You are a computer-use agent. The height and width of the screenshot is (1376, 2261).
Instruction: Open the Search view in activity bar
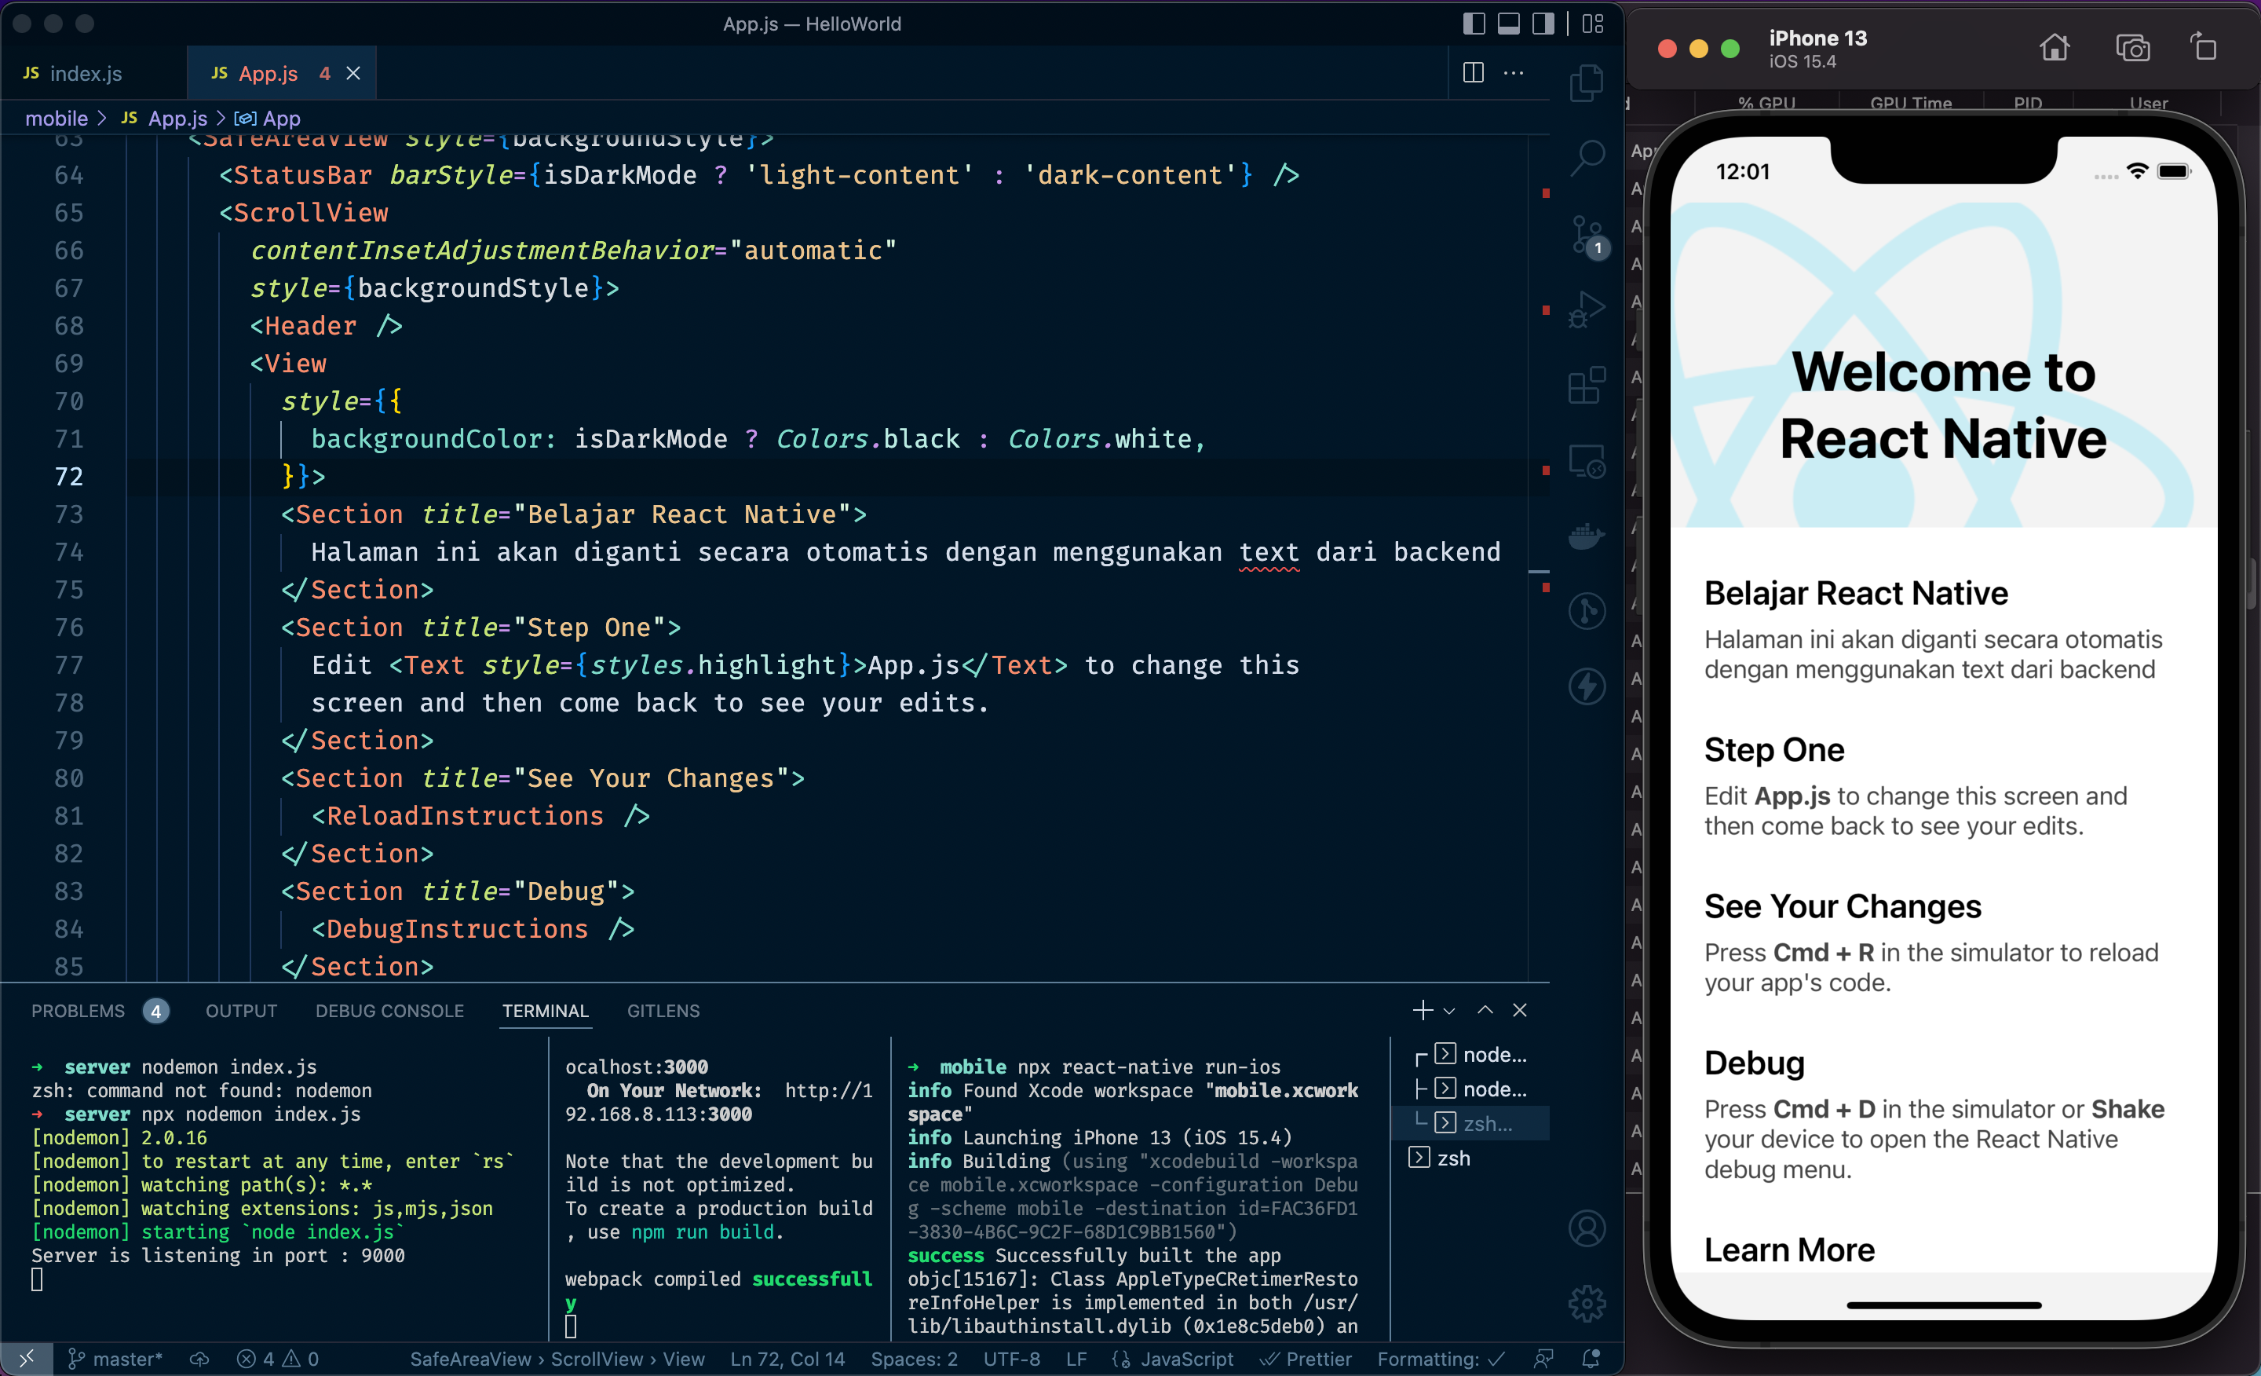click(1587, 158)
